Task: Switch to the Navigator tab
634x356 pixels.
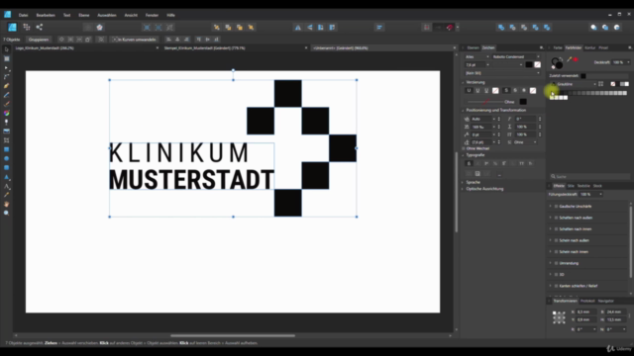Action: pos(605,301)
